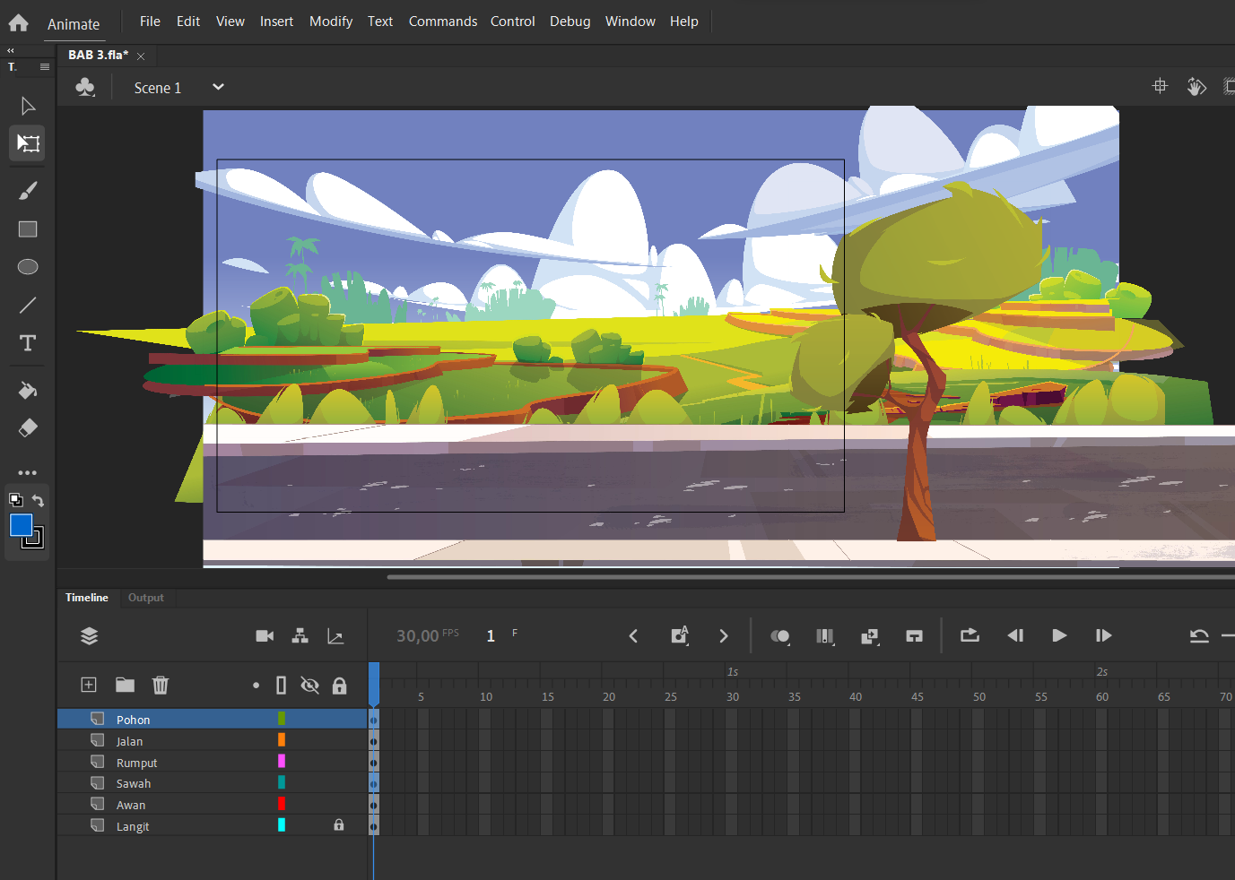
Task: Click edit multiple frames icon
Action: [x=825, y=636]
